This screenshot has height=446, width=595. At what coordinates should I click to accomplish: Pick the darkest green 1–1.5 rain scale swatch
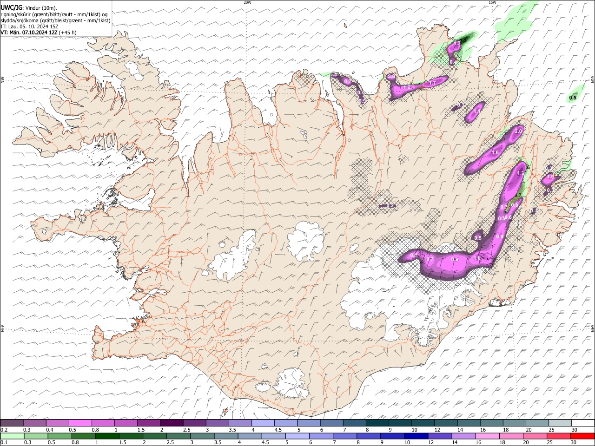(x=107, y=436)
